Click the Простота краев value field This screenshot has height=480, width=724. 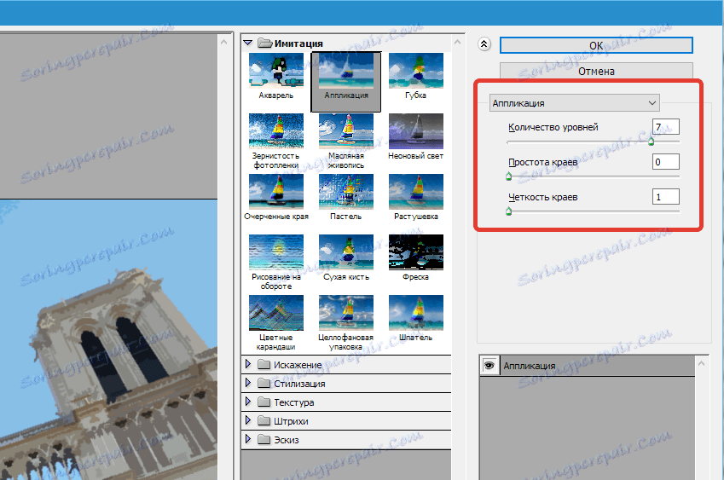coord(665,162)
